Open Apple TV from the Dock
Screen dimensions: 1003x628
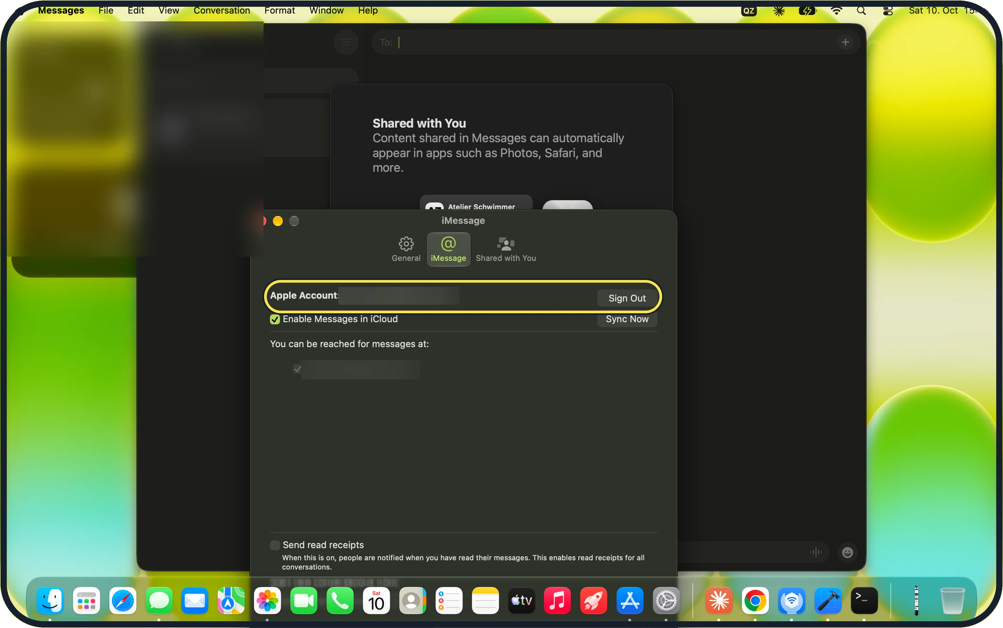click(521, 601)
